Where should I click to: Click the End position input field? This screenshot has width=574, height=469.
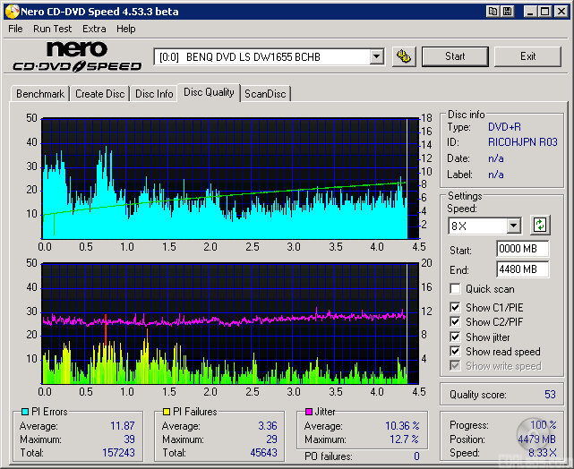coord(522,269)
